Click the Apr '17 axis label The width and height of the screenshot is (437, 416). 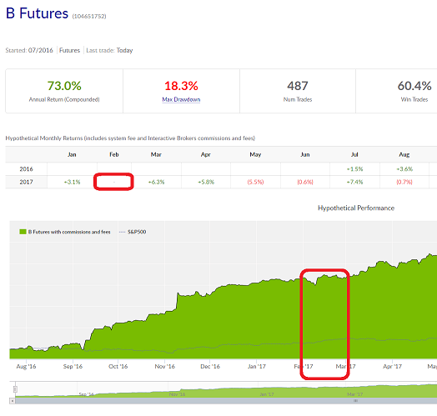(x=392, y=367)
